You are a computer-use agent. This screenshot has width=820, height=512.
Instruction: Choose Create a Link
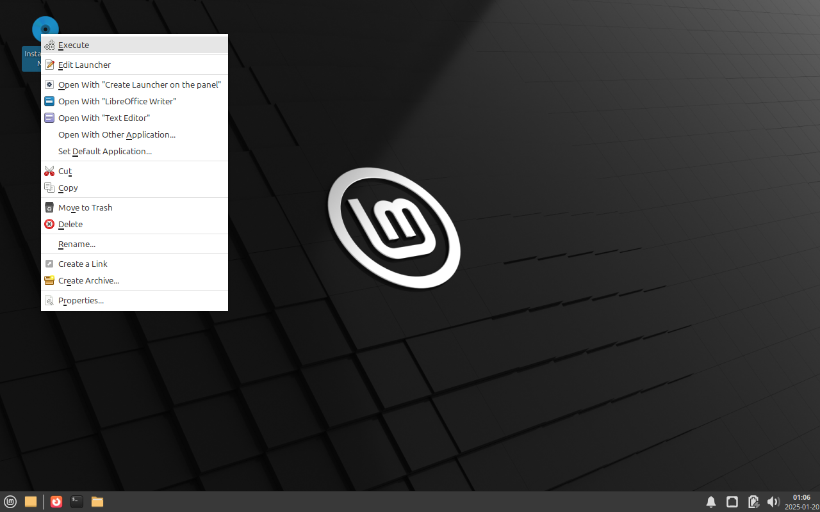135,264
